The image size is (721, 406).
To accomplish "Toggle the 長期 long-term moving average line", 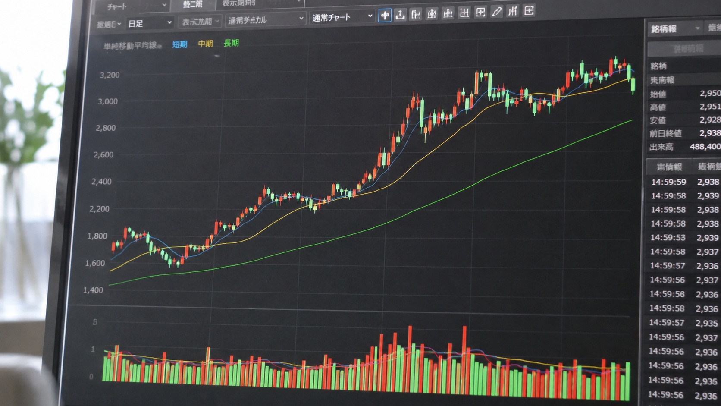I will tap(231, 43).
